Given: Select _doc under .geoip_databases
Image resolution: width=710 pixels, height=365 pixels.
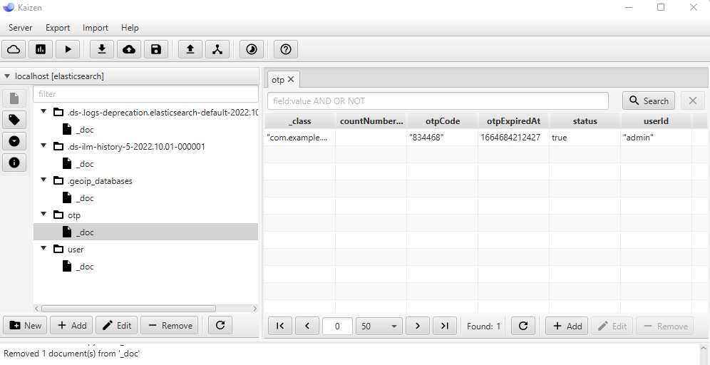Looking at the screenshot, I should click(85, 198).
